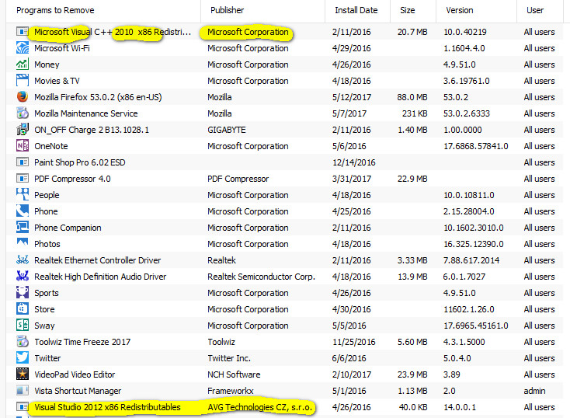Click install date 6/6/2016
570x418 pixels.
349,358
